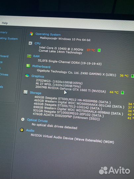Open the Audio heading link
This screenshot has height=179, width=134.
pyautogui.click(x=30, y=130)
